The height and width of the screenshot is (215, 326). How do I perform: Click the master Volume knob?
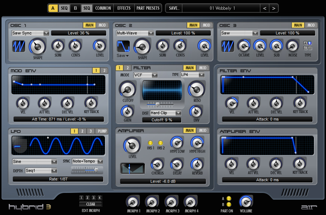pos(246,202)
